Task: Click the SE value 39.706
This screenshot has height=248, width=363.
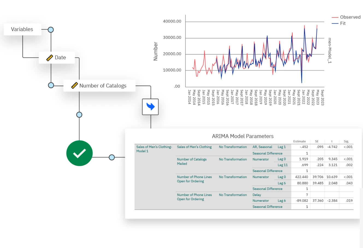Action: click(318, 177)
